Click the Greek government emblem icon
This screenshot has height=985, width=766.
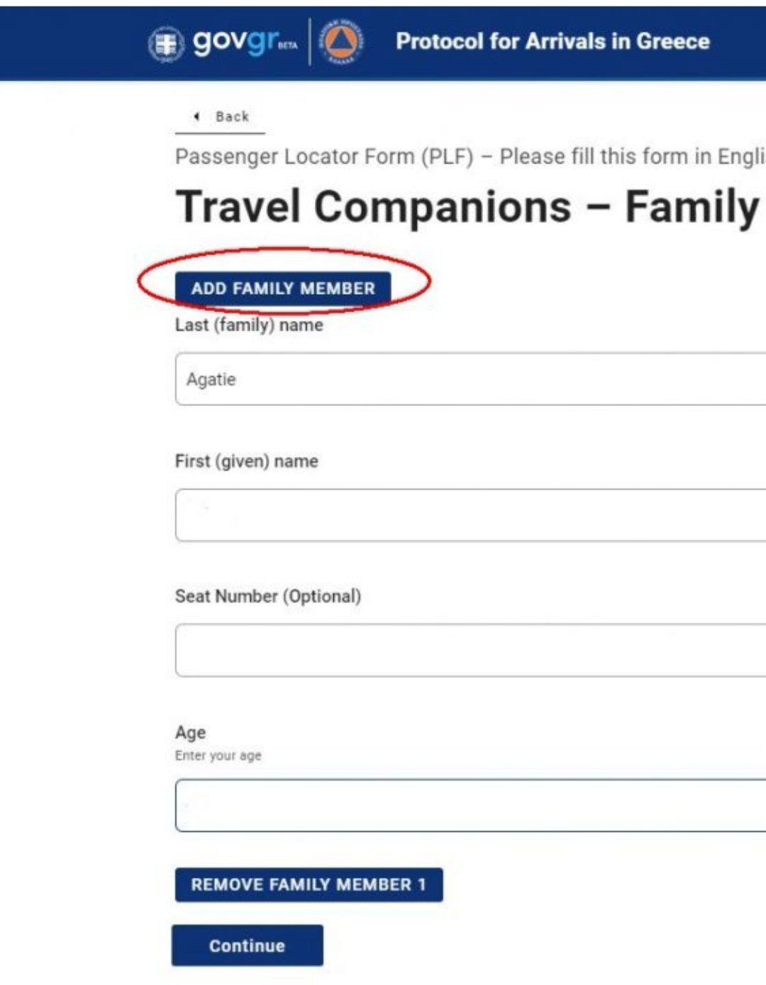click(166, 44)
